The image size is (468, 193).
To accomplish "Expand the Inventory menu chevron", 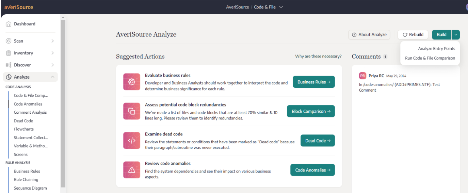I will [x=52, y=53].
